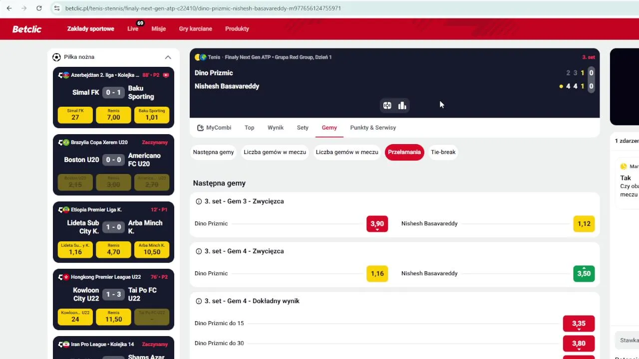Show match statistics bar chart icon
Image resolution: width=639 pixels, height=359 pixels.
(x=402, y=105)
